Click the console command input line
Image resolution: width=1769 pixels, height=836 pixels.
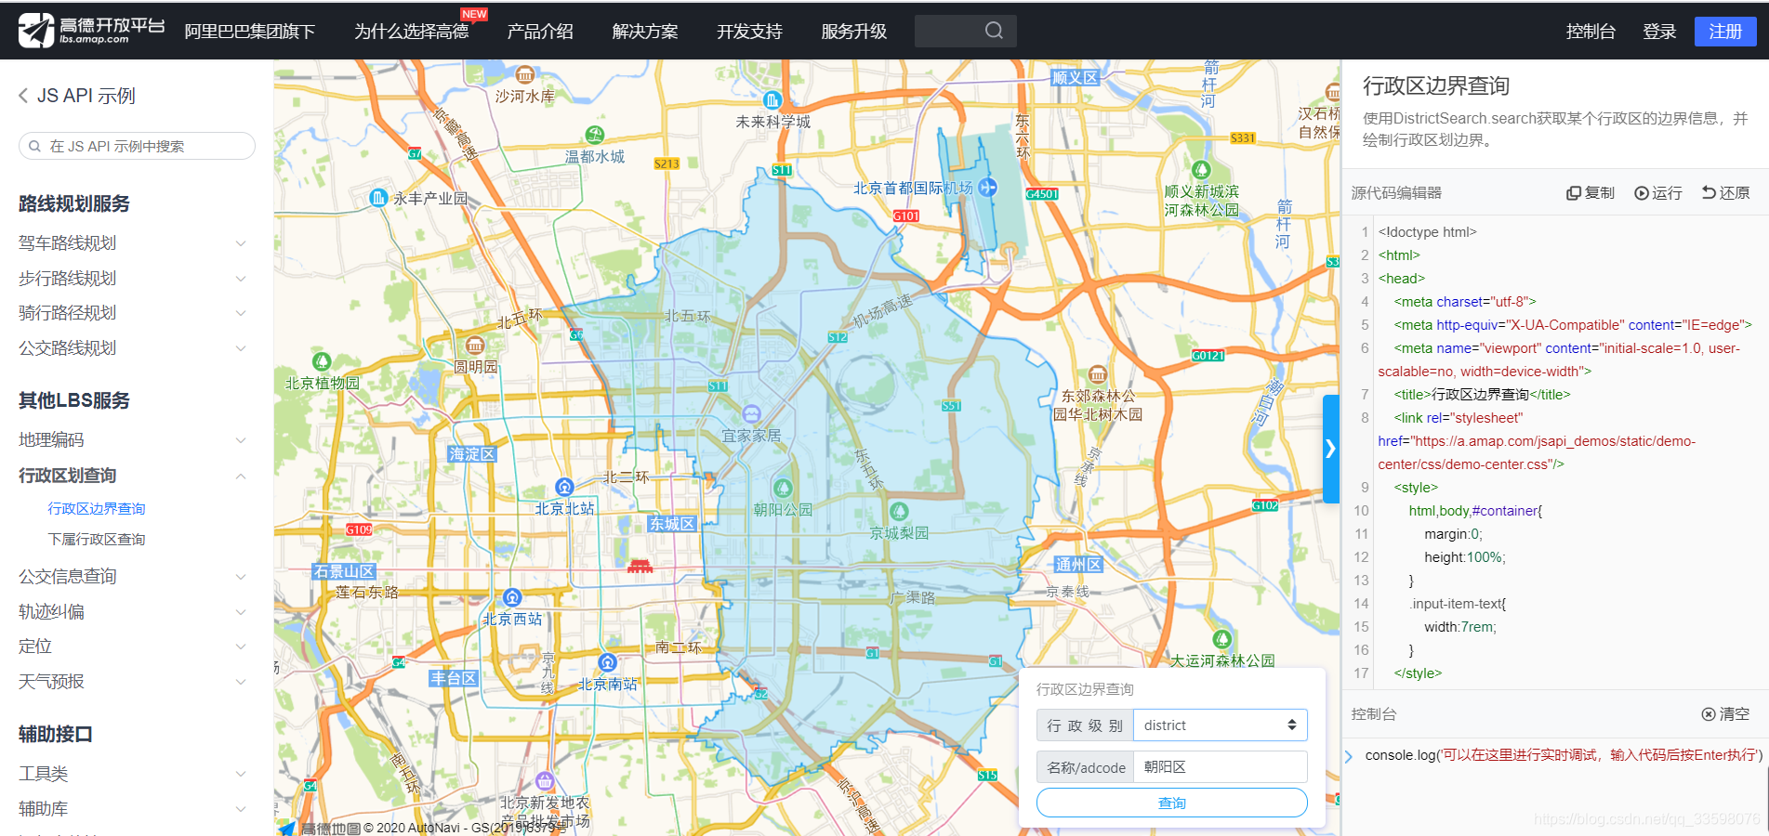[1562, 755]
